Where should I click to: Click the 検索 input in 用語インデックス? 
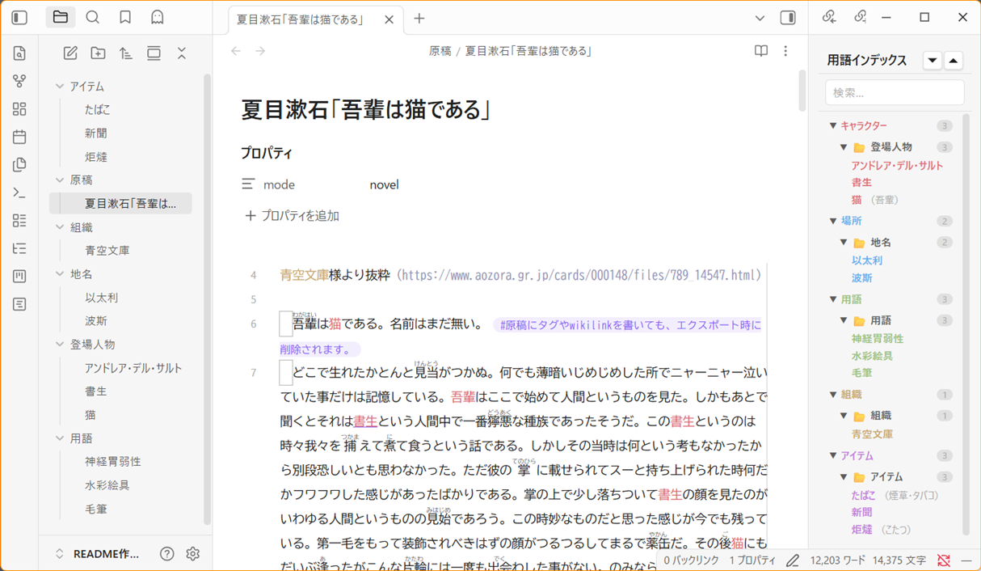pyautogui.click(x=895, y=93)
